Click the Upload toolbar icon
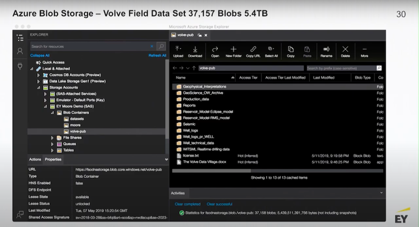The width and height of the screenshot is (419, 227). (x=178, y=49)
